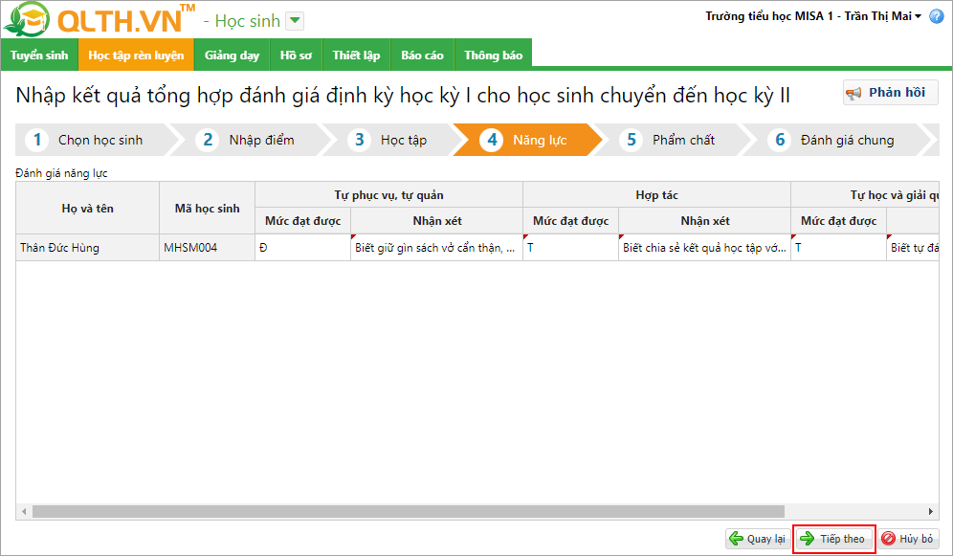Edit the Đ level cell under Tự phục vụ
The image size is (953, 556).
click(302, 248)
